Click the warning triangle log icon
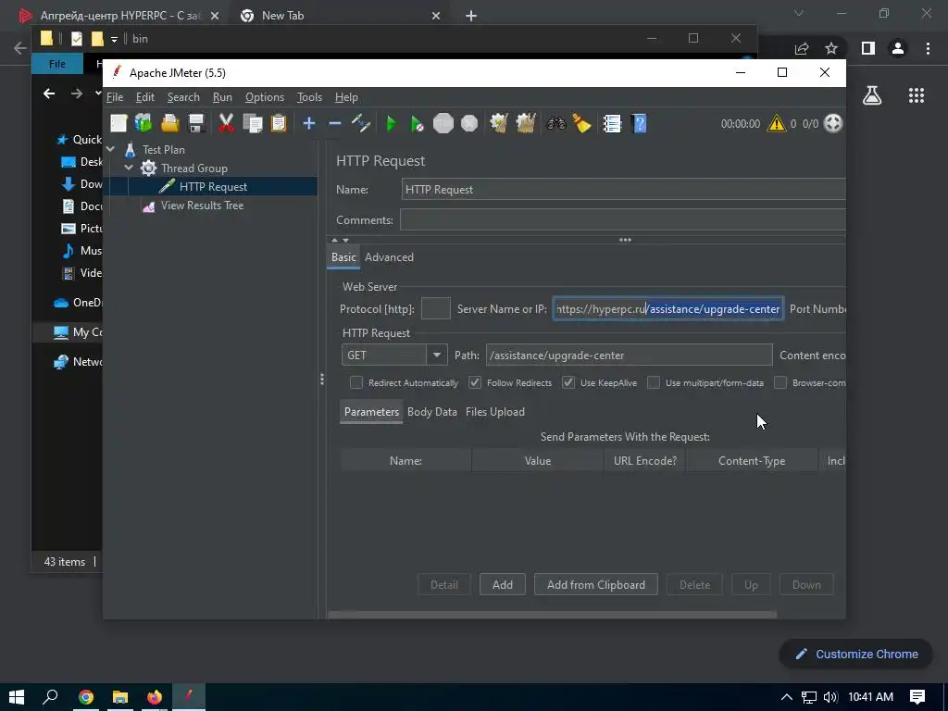 pyautogui.click(x=777, y=123)
